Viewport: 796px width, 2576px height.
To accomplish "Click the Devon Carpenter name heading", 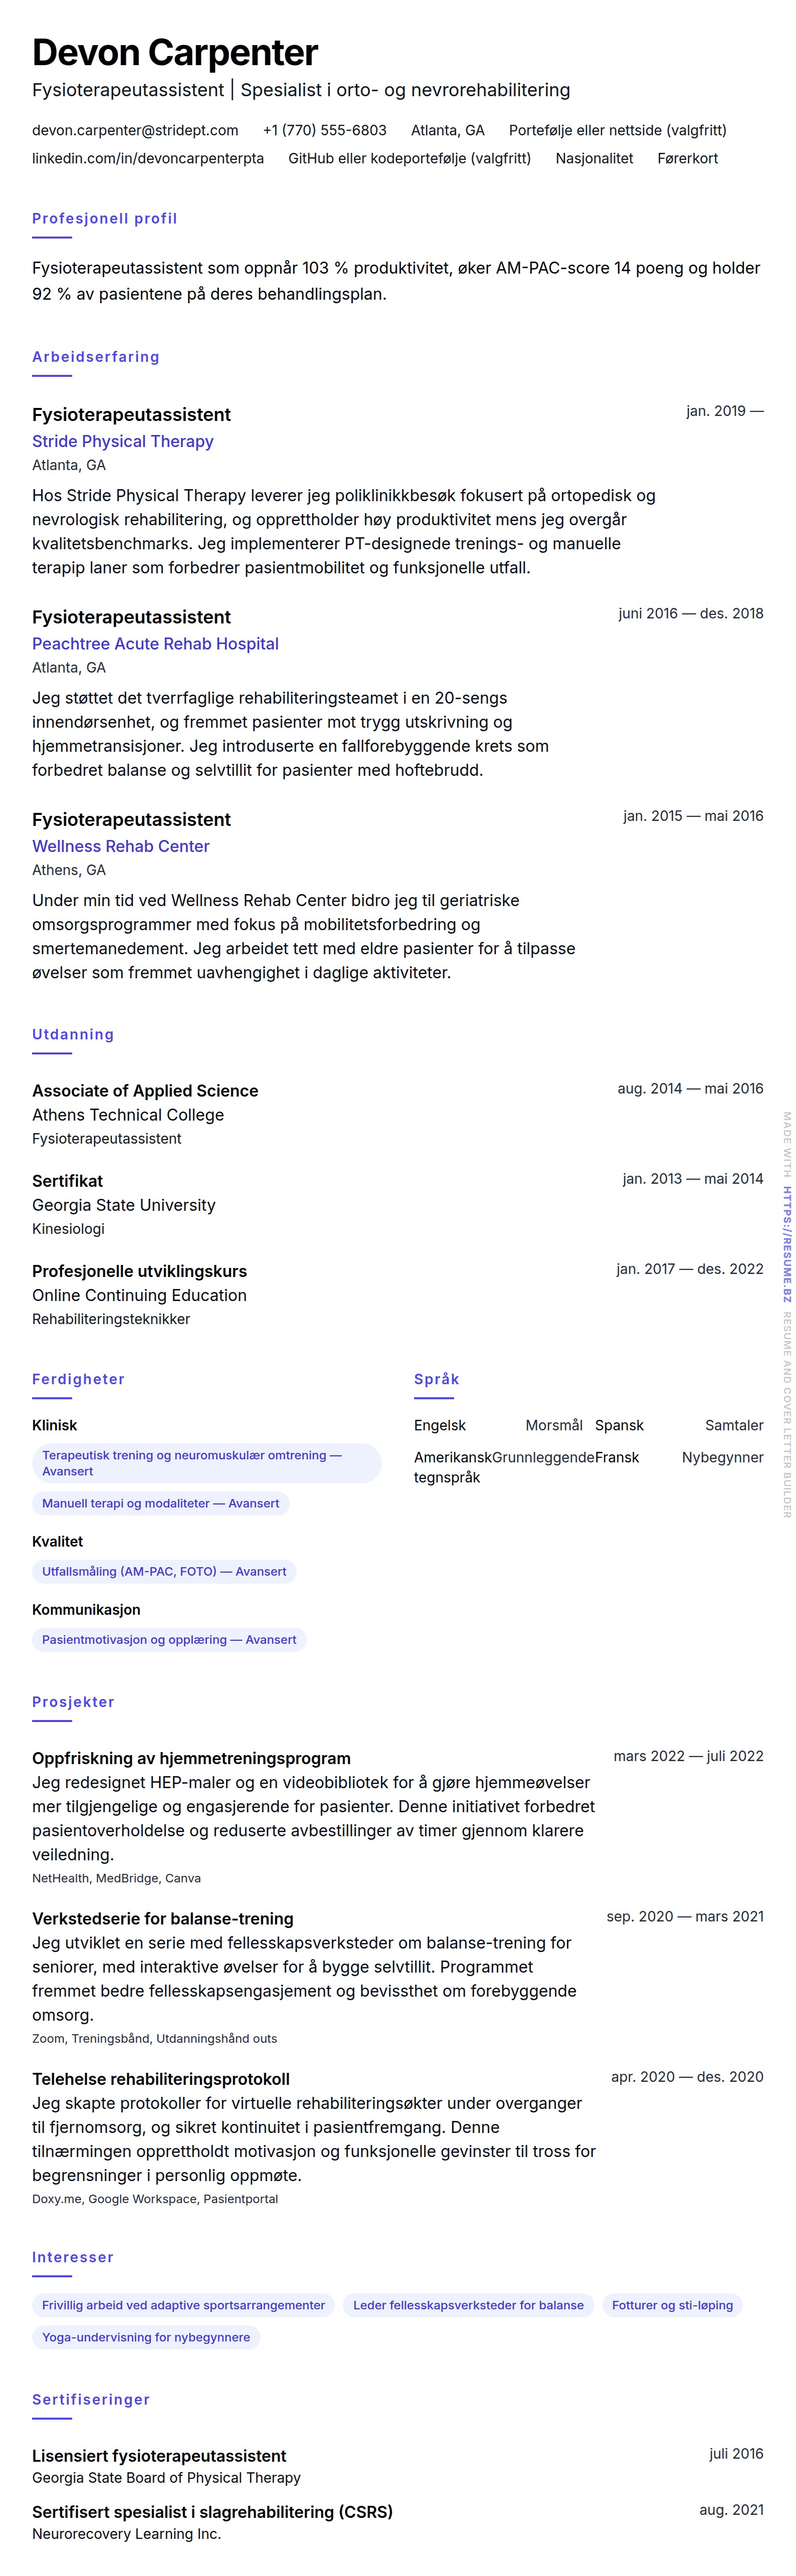I will point(175,52).
